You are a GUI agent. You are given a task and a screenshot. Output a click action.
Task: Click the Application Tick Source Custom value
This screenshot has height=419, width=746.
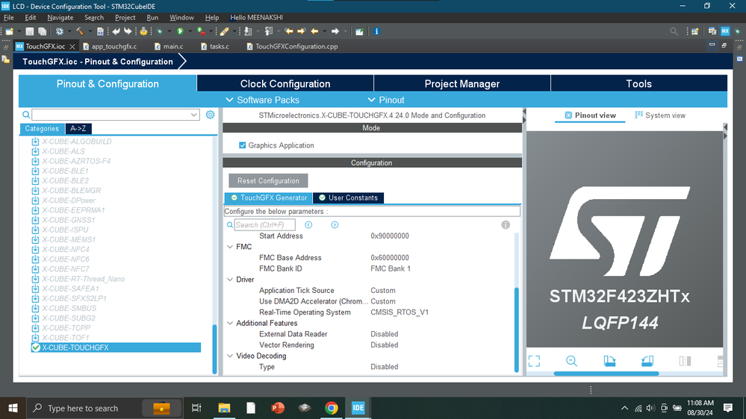[383, 291]
